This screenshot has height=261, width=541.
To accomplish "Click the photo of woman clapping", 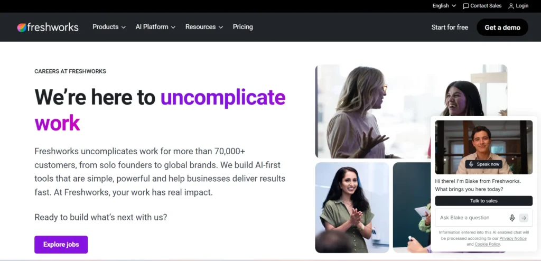I will point(352,208).
